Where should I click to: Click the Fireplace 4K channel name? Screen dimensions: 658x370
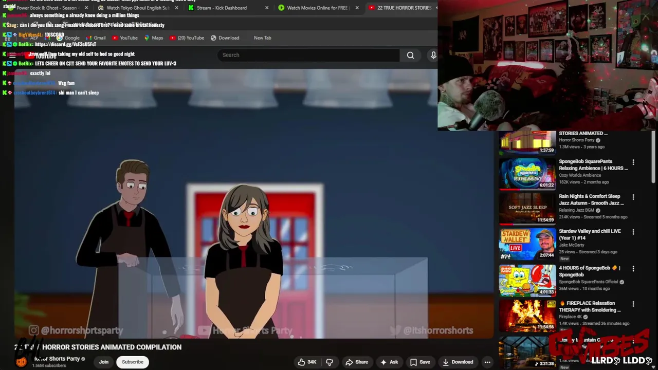(570, 317)
